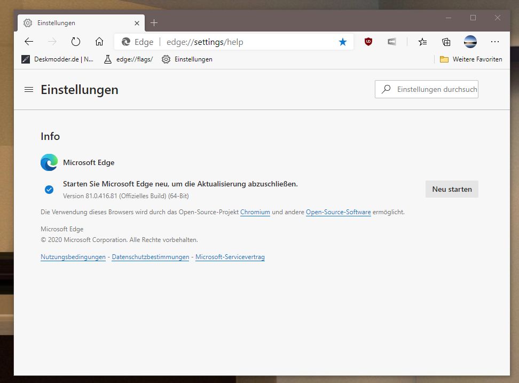Expand the Weitere Favoriten folder
The width and height of the screenshot is (519, 383).
470,59
